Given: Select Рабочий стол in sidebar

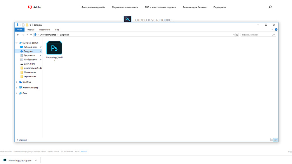Looking at the screenshot, I should [x=31, y=47].
